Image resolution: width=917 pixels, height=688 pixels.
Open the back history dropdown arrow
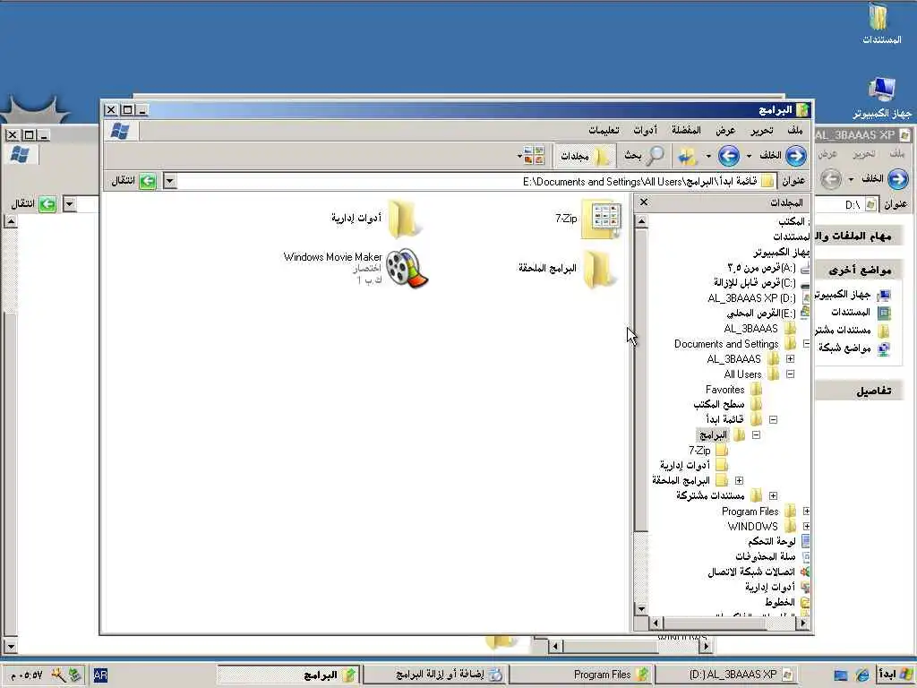coord(749,156)
